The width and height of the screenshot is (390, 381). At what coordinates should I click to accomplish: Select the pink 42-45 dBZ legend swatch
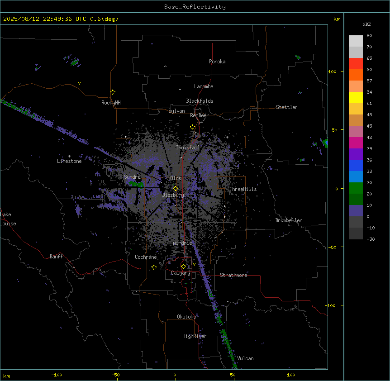point(356,131)
